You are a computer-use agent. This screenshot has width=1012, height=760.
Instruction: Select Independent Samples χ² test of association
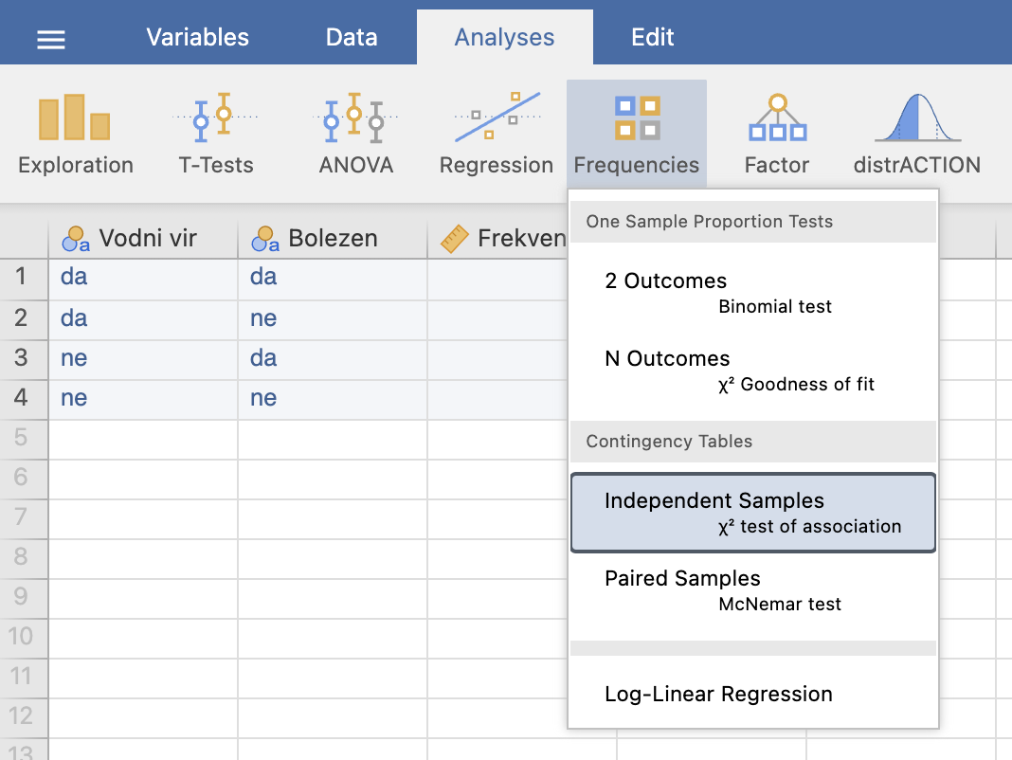tap(753, 513)
